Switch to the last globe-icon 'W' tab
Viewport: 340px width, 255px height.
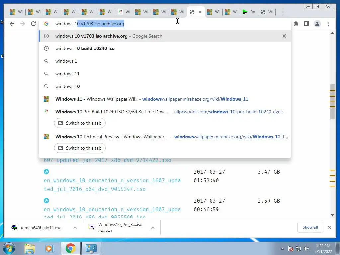[x=267, y=12]
